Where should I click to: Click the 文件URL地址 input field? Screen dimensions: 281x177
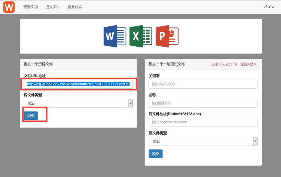78,84
